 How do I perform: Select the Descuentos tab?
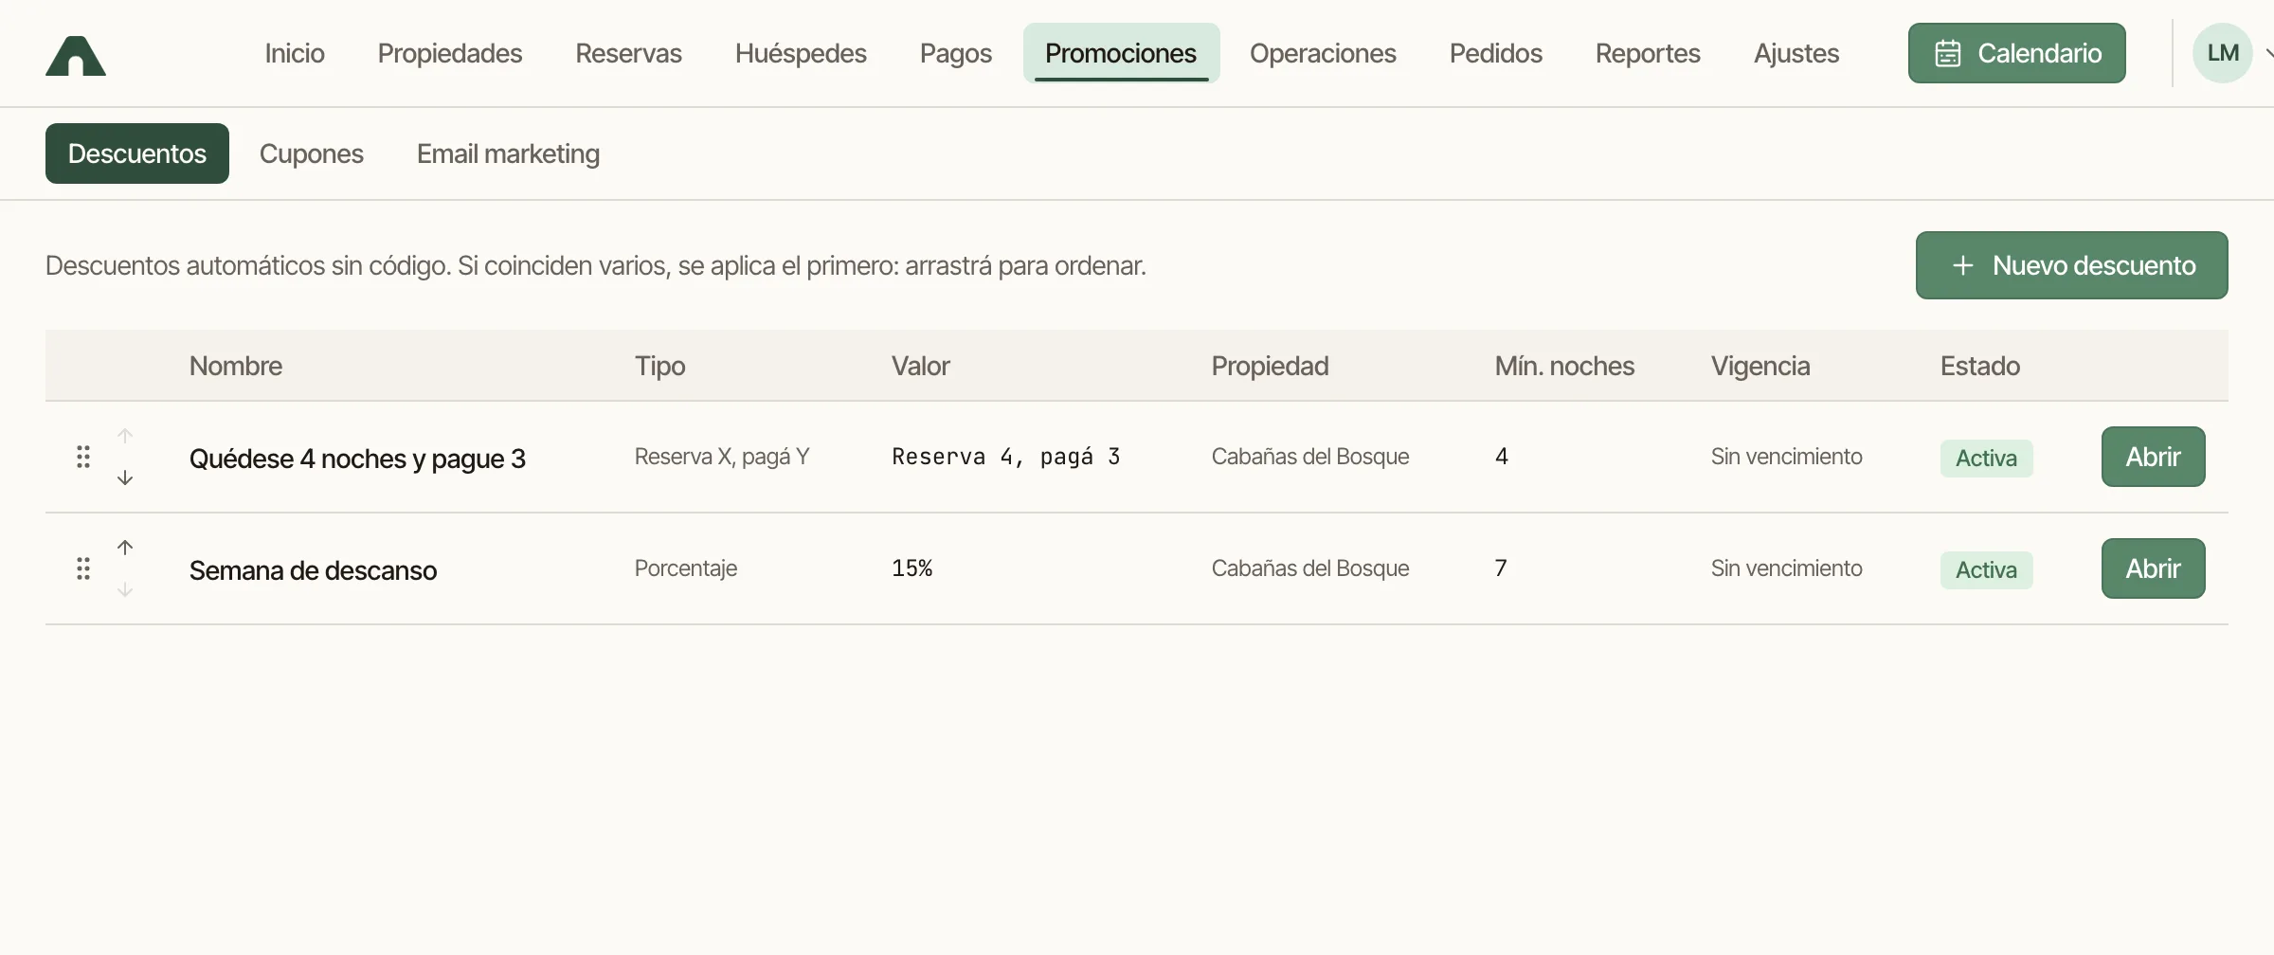tap(137, 153)
